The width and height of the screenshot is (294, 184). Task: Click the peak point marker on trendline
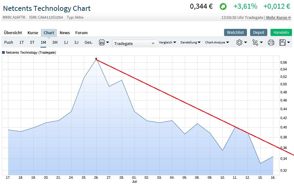coord(96,58)
